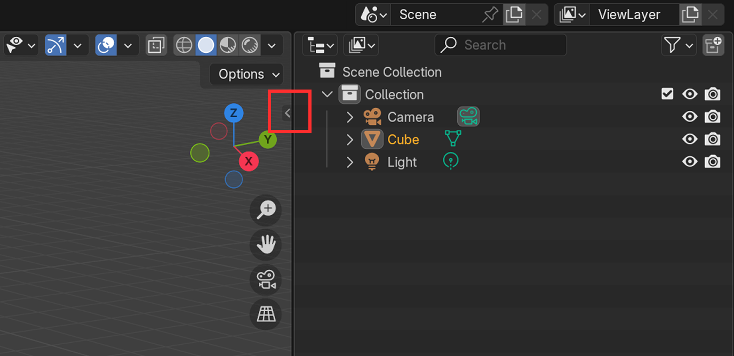Open the overlays options dropdown arrow
The width and height of the screenshot is (734, 356).
pos(128,45)
